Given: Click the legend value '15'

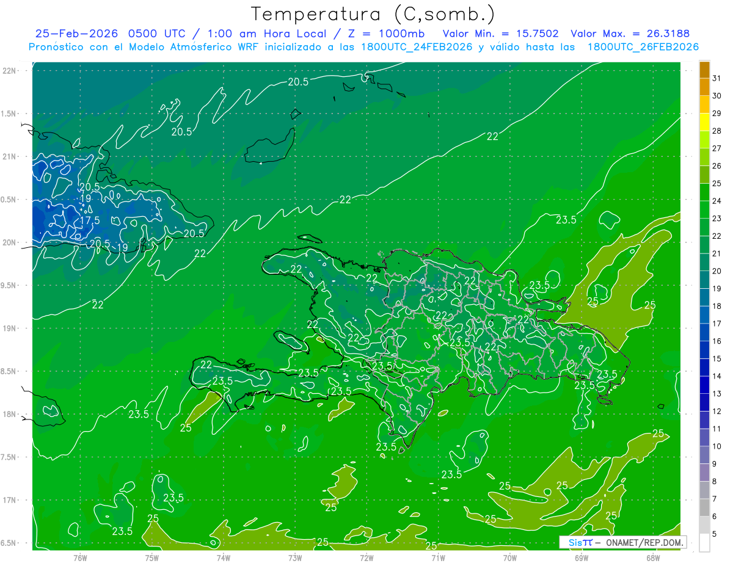Looking at the screenshot, I should [x=717, y=358].
